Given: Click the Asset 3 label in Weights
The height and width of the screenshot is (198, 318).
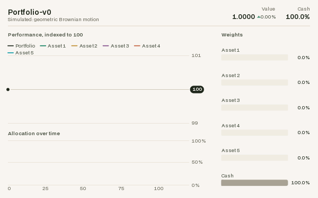Looking at the screenshot, I should (x=231, y=100).
